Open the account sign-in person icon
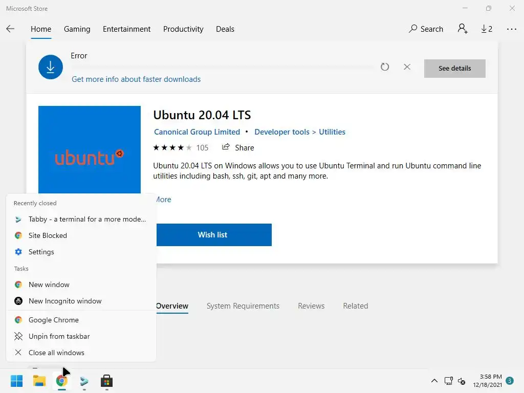Viewport: 524px width, 393px height. [463, 29]
